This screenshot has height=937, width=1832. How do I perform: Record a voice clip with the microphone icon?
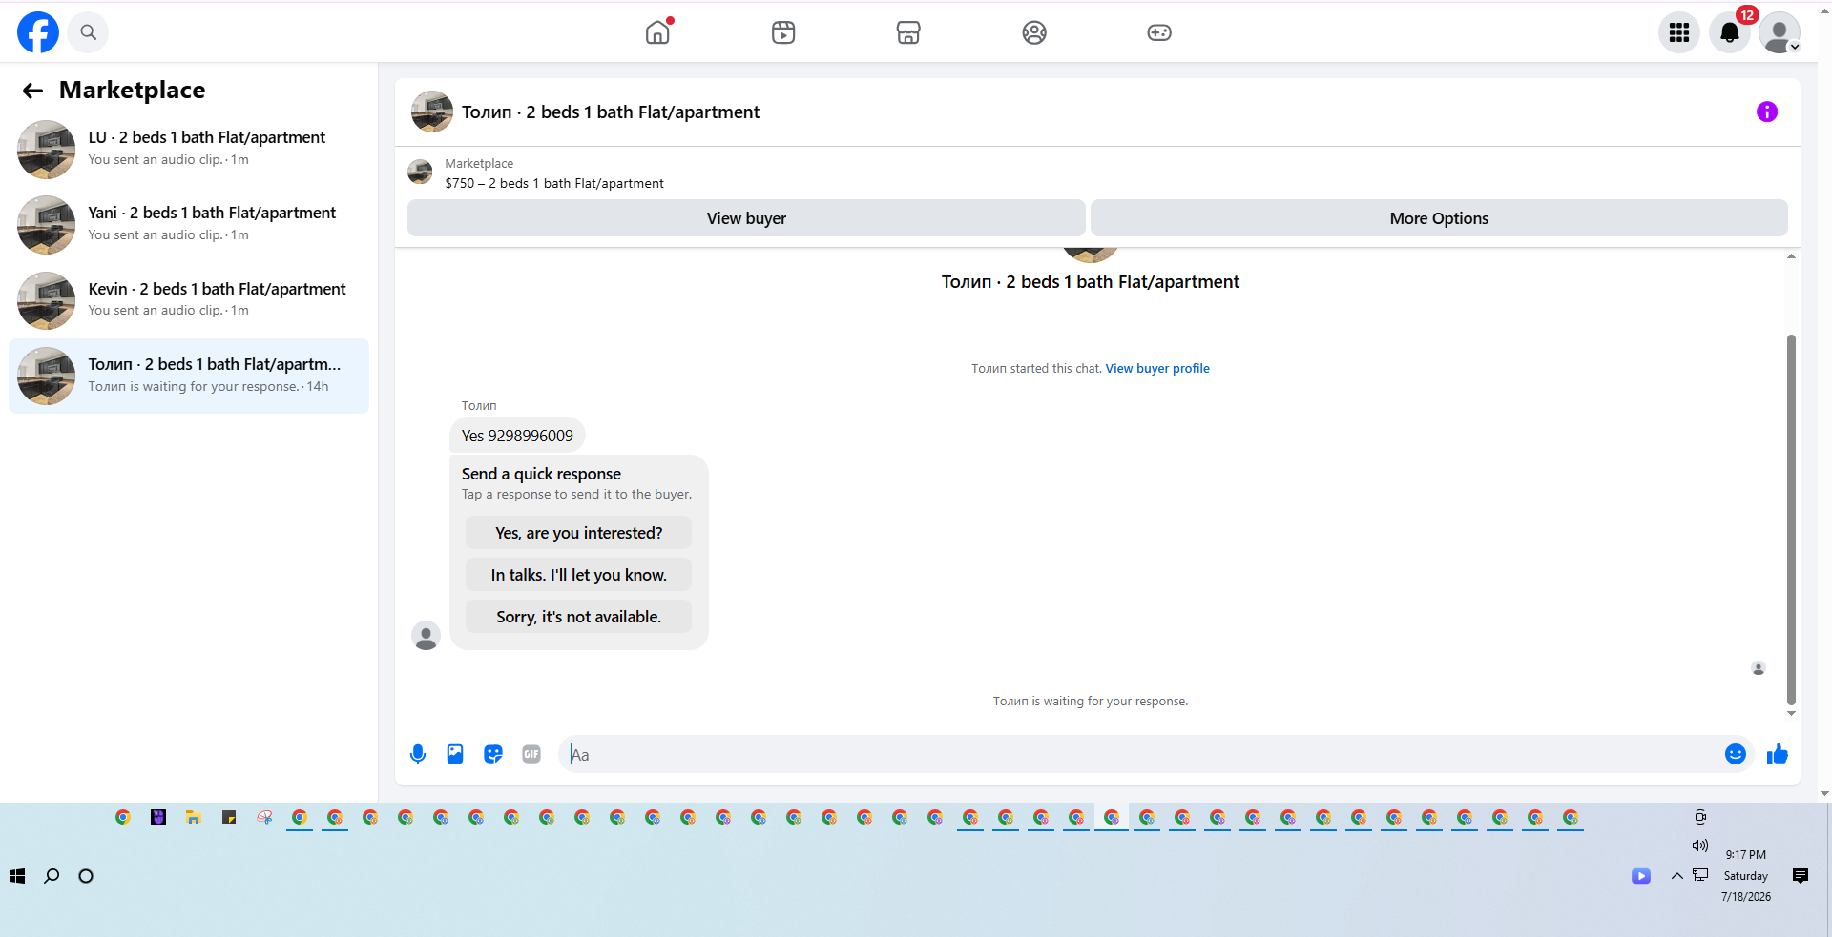pos(418,754)
